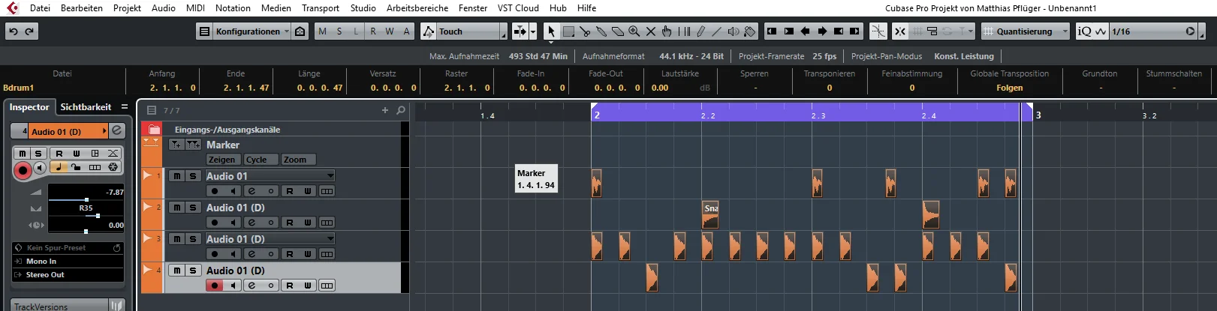Open Projekt menu

pyautogui.click(x=128, y=8)
